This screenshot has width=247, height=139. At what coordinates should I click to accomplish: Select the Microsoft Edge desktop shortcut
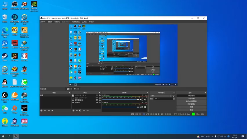click(x=5, y=32)
